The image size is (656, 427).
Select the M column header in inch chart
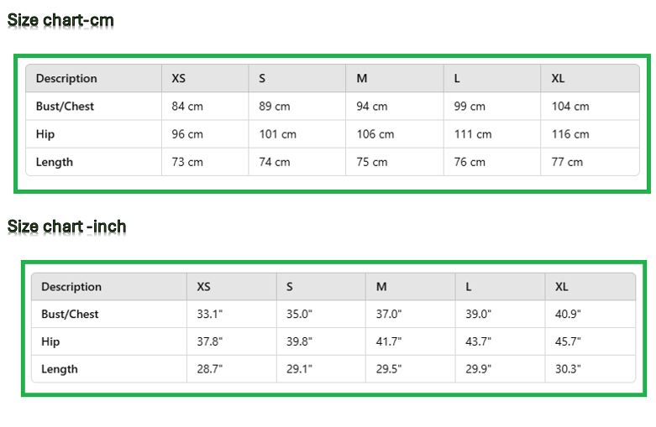[x=381, y=287]
